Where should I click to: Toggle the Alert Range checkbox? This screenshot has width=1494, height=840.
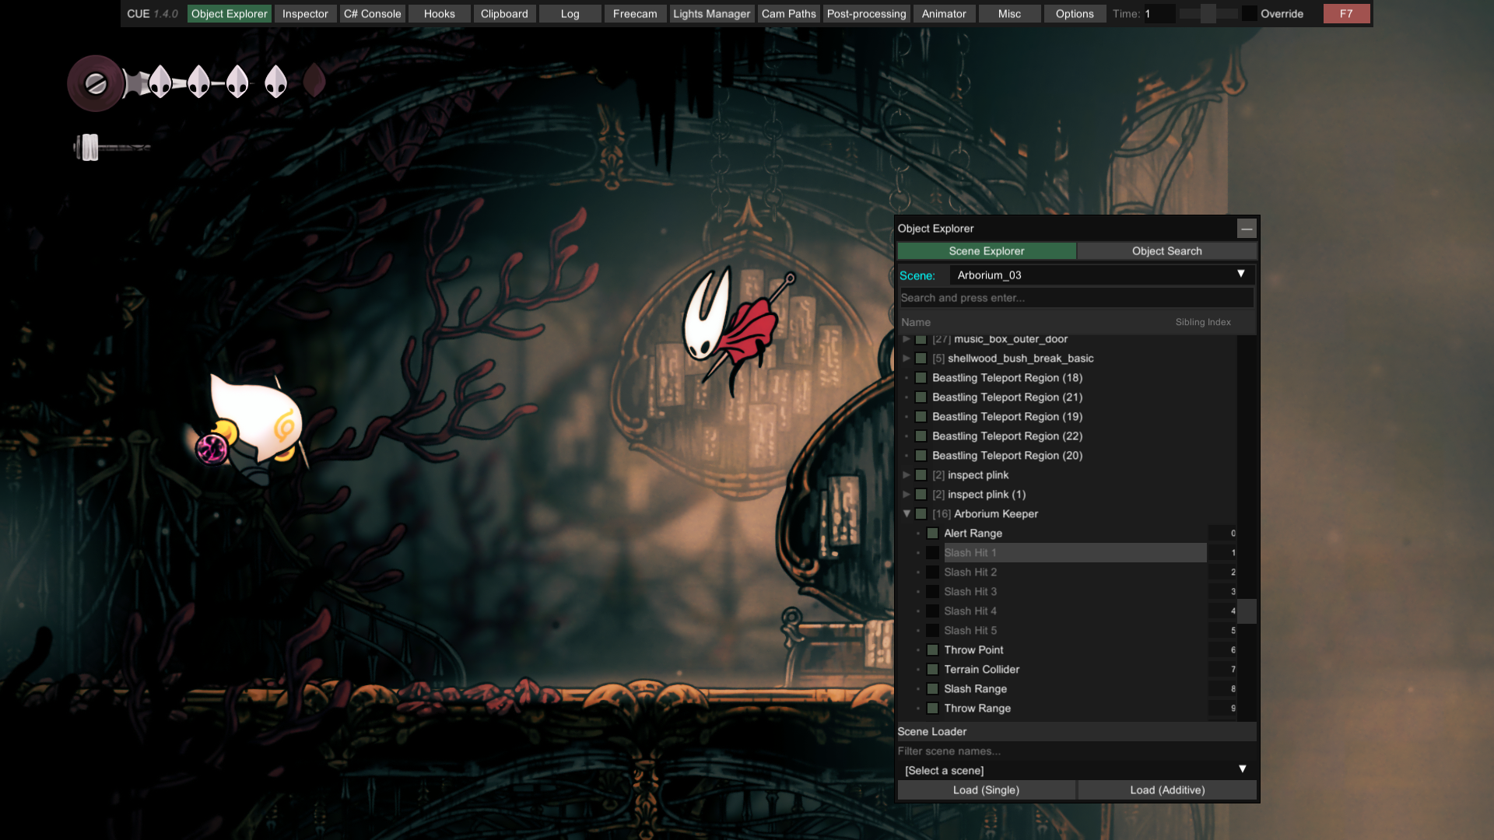pyautogui.click(x=932, y=534)
